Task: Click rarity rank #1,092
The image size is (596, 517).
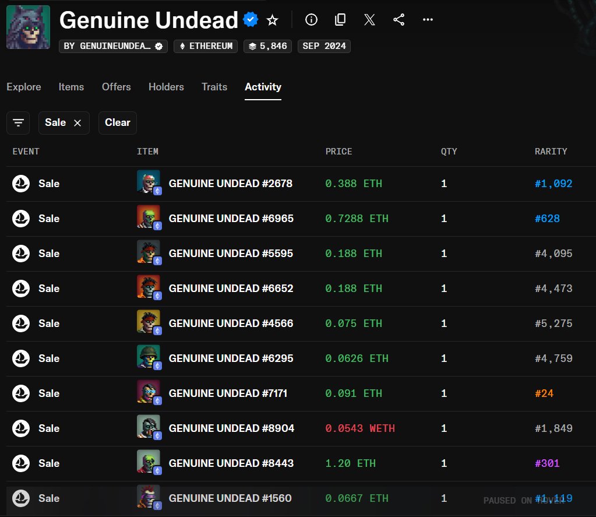Action: 553,184
